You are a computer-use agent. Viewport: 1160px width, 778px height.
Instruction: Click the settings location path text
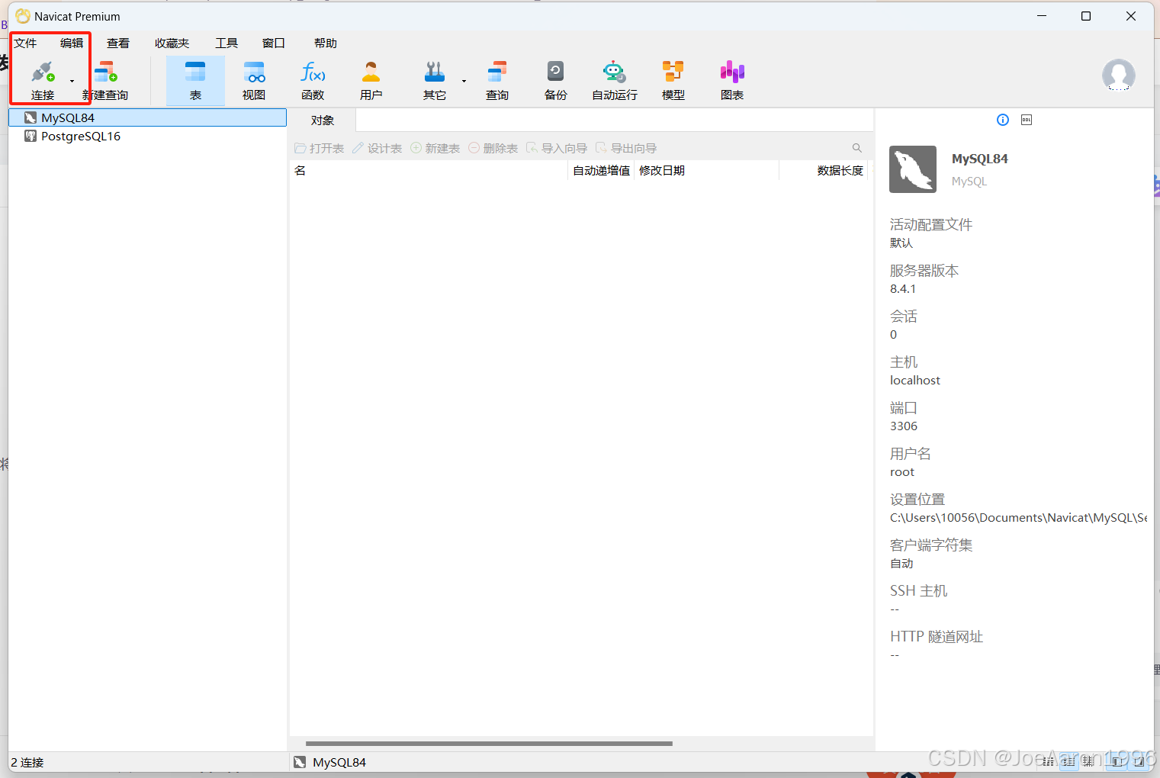[x=1018, y=518]
